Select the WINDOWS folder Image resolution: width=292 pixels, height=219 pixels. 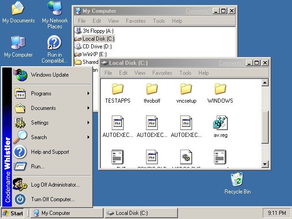coord(220,93)
